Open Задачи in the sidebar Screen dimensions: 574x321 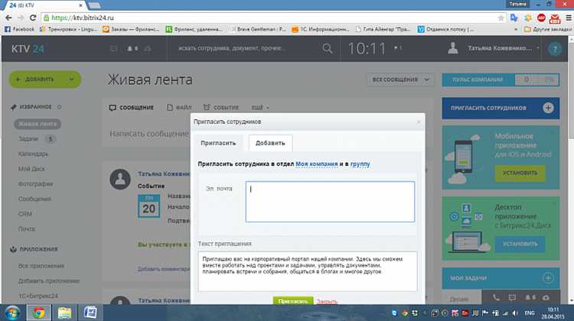pos(28,139)
